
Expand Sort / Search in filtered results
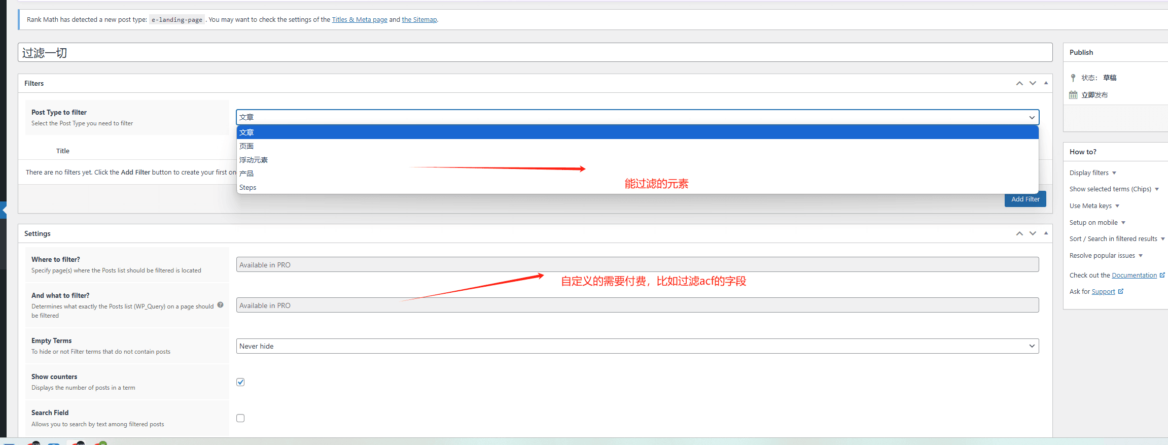click(1117, 238)
